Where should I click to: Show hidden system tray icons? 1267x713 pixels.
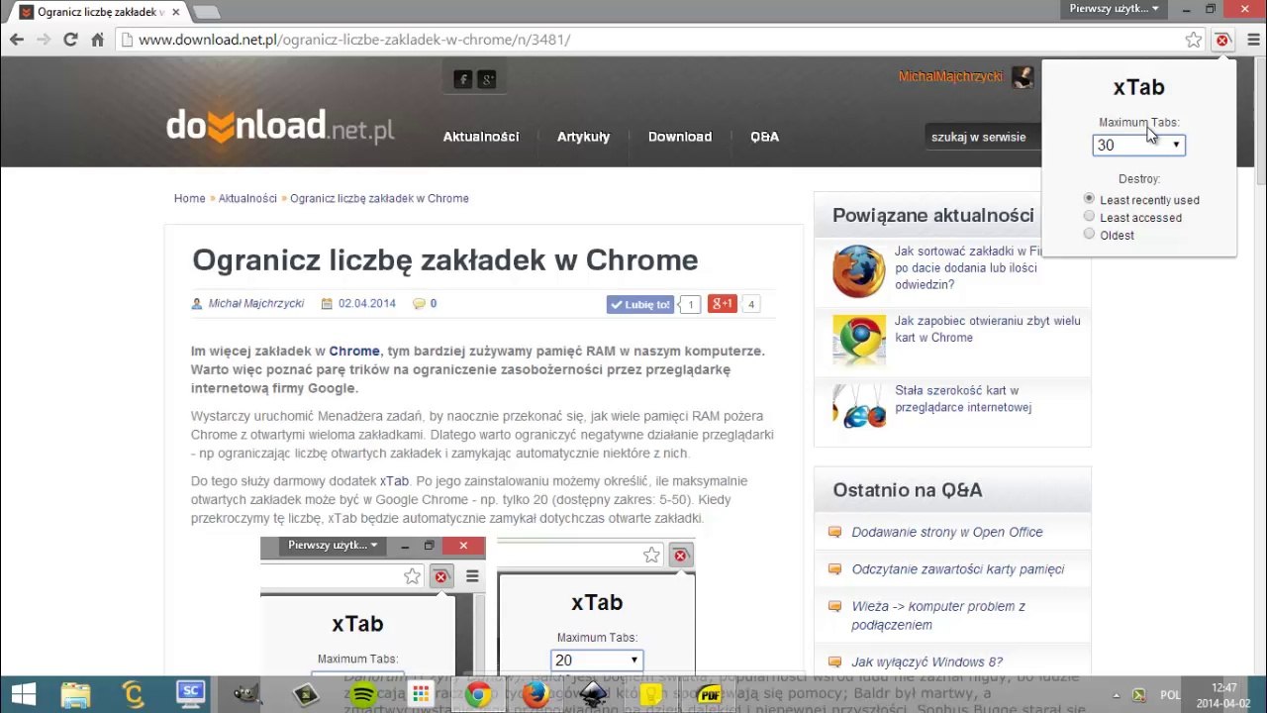click(x=1117, y=695)
